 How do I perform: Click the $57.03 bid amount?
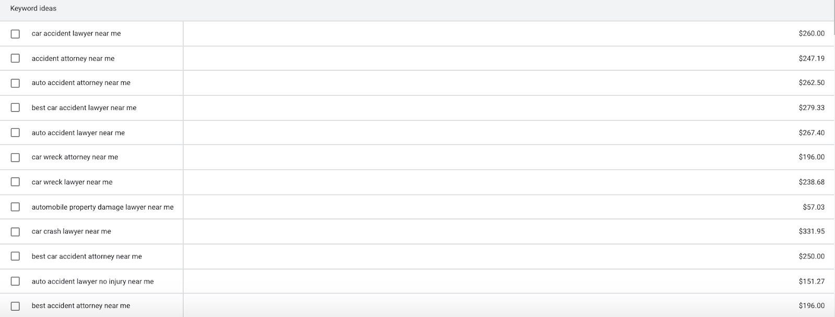pyautogui.click(x=814, y=207)
